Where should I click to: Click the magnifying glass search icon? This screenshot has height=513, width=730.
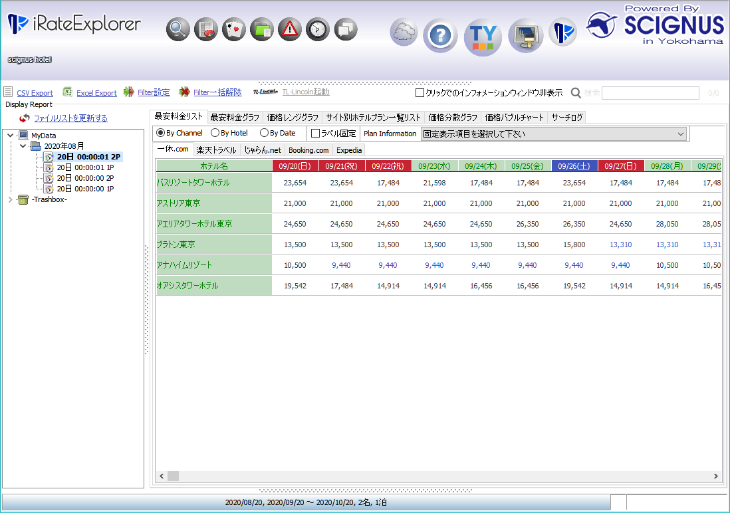(x=178, y=29)
